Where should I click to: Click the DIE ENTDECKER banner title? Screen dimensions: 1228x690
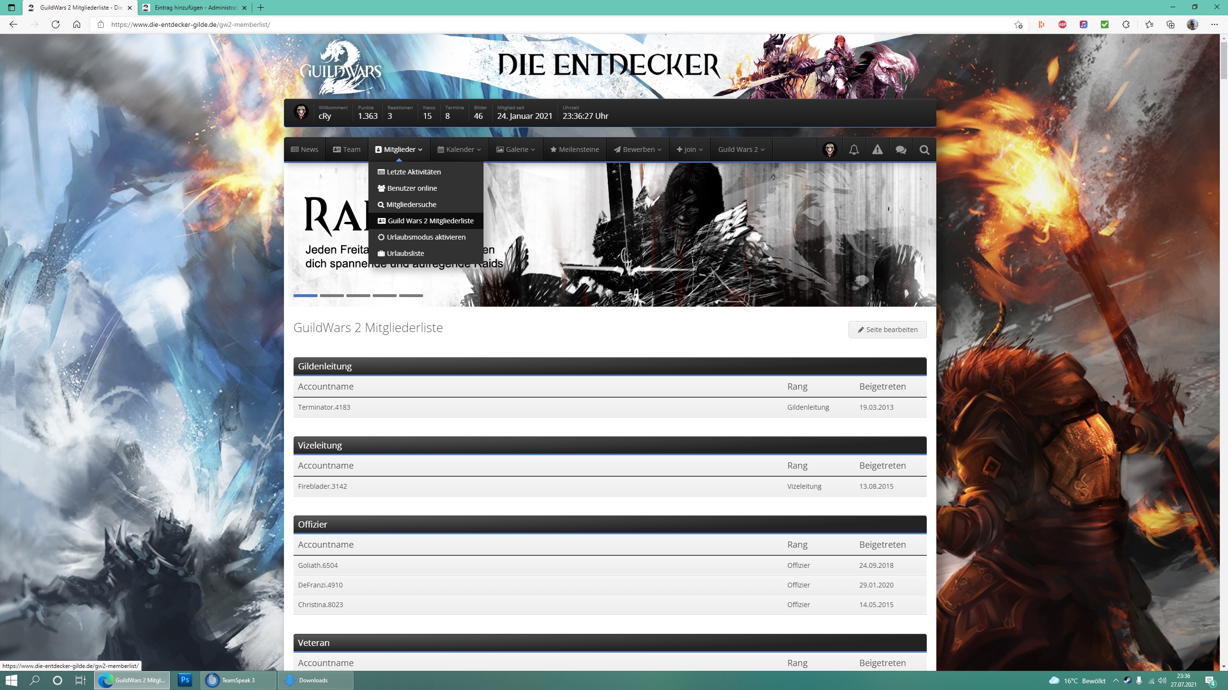(609, 66)
